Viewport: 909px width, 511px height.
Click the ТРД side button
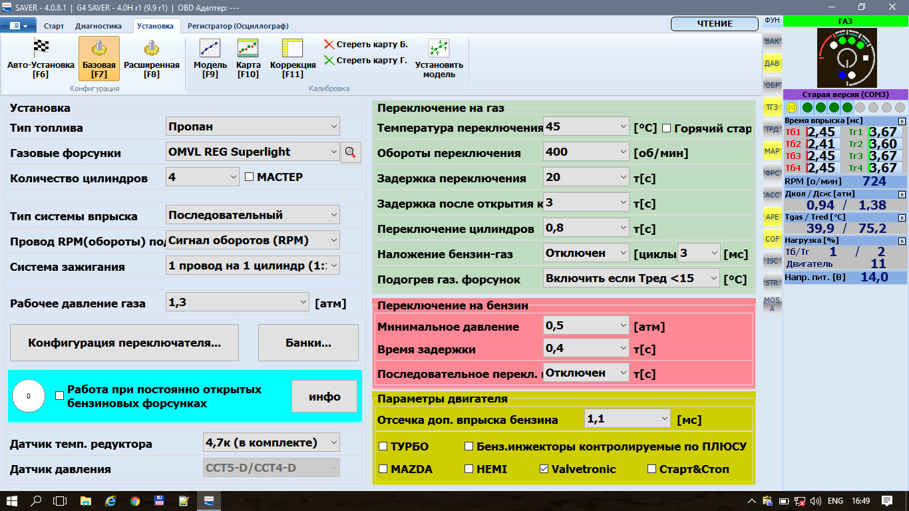point(772,129)
